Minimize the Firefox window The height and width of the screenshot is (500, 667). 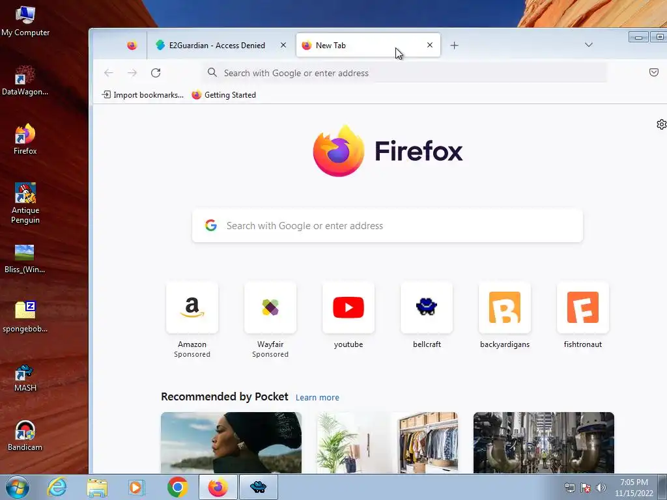[x=638, y=37]
